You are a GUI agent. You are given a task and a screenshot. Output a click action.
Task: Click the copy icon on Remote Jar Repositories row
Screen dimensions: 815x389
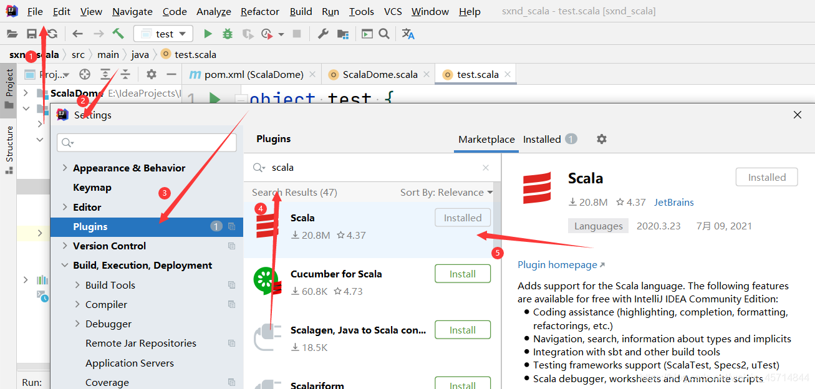tap(232, 343)
